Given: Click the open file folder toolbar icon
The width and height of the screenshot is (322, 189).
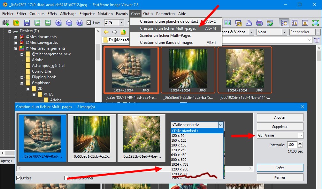Looking at the screenshot, I should click(16, 23).
